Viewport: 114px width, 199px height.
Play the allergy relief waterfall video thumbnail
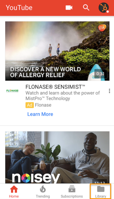pyautogui.click(x=57, y=51)
